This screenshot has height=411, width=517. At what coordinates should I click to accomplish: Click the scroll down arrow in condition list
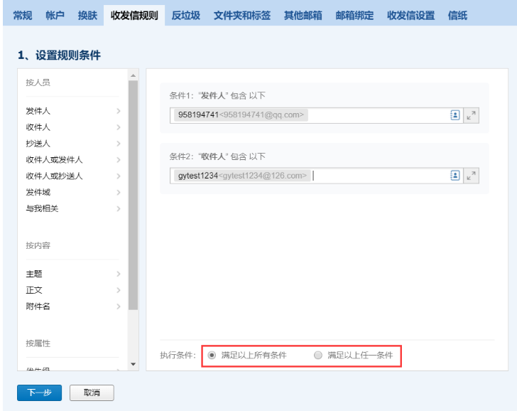pyautogui.click(x=133, y=364)
